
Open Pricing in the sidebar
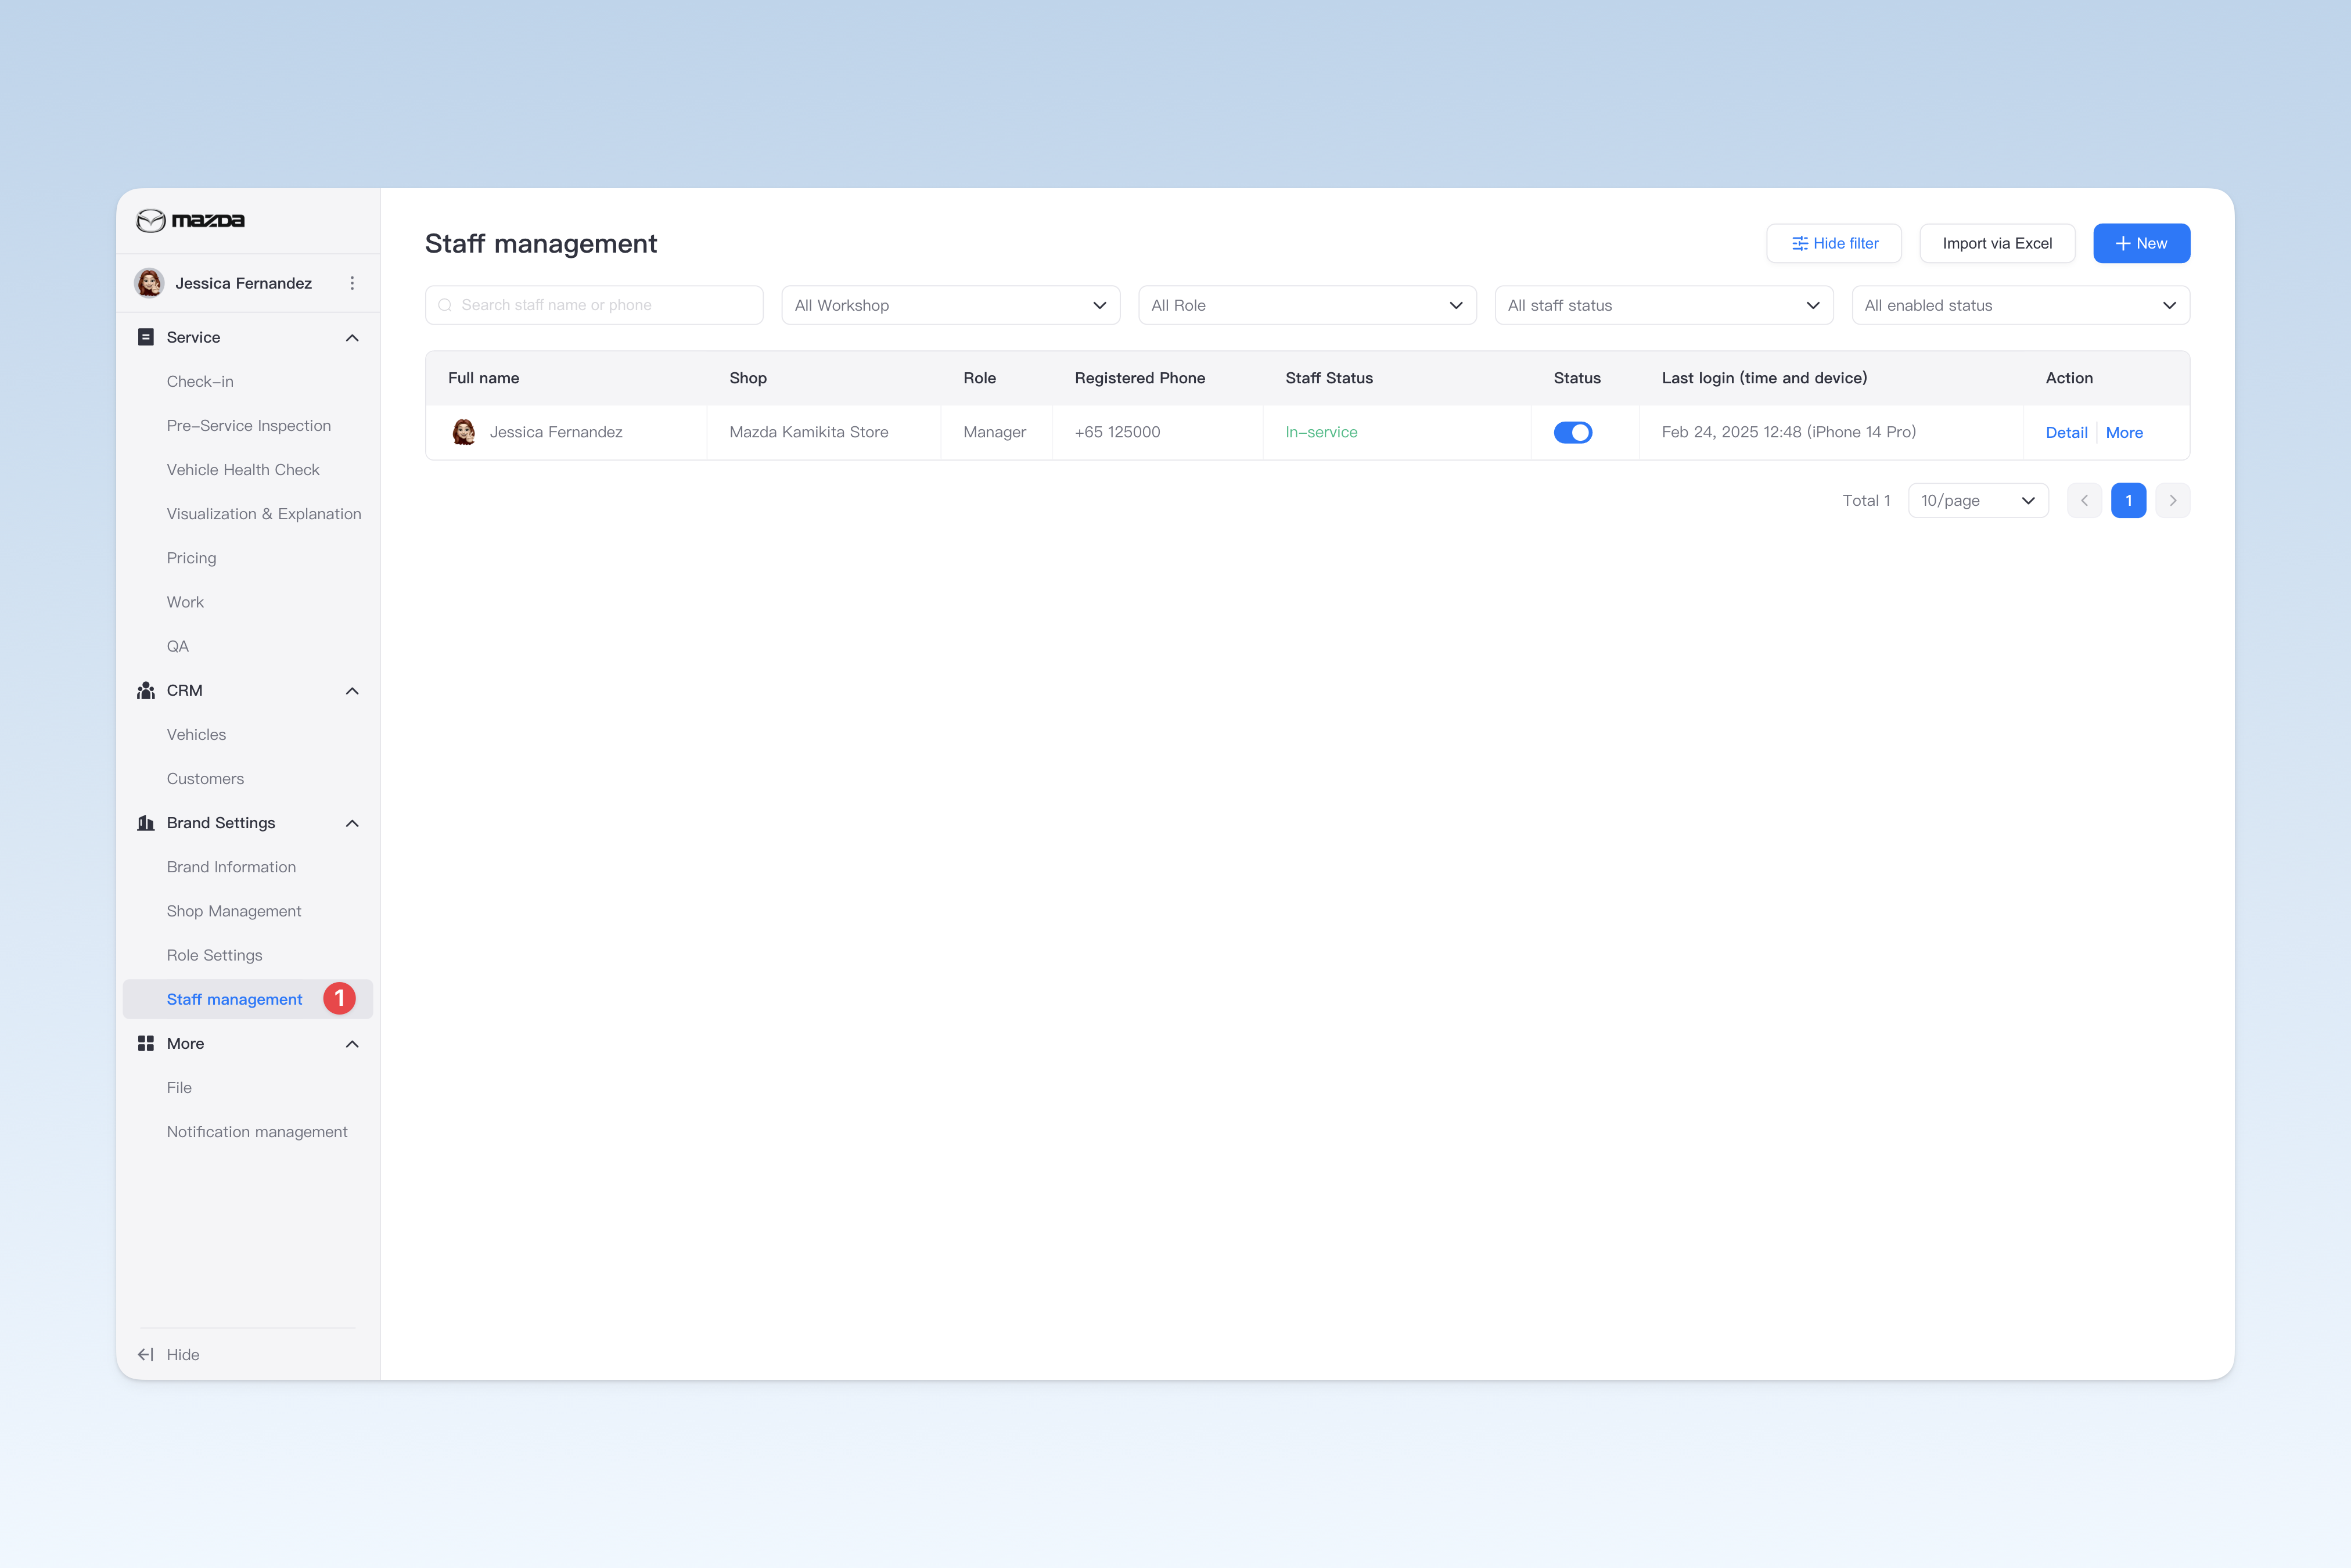coord(191,558)
